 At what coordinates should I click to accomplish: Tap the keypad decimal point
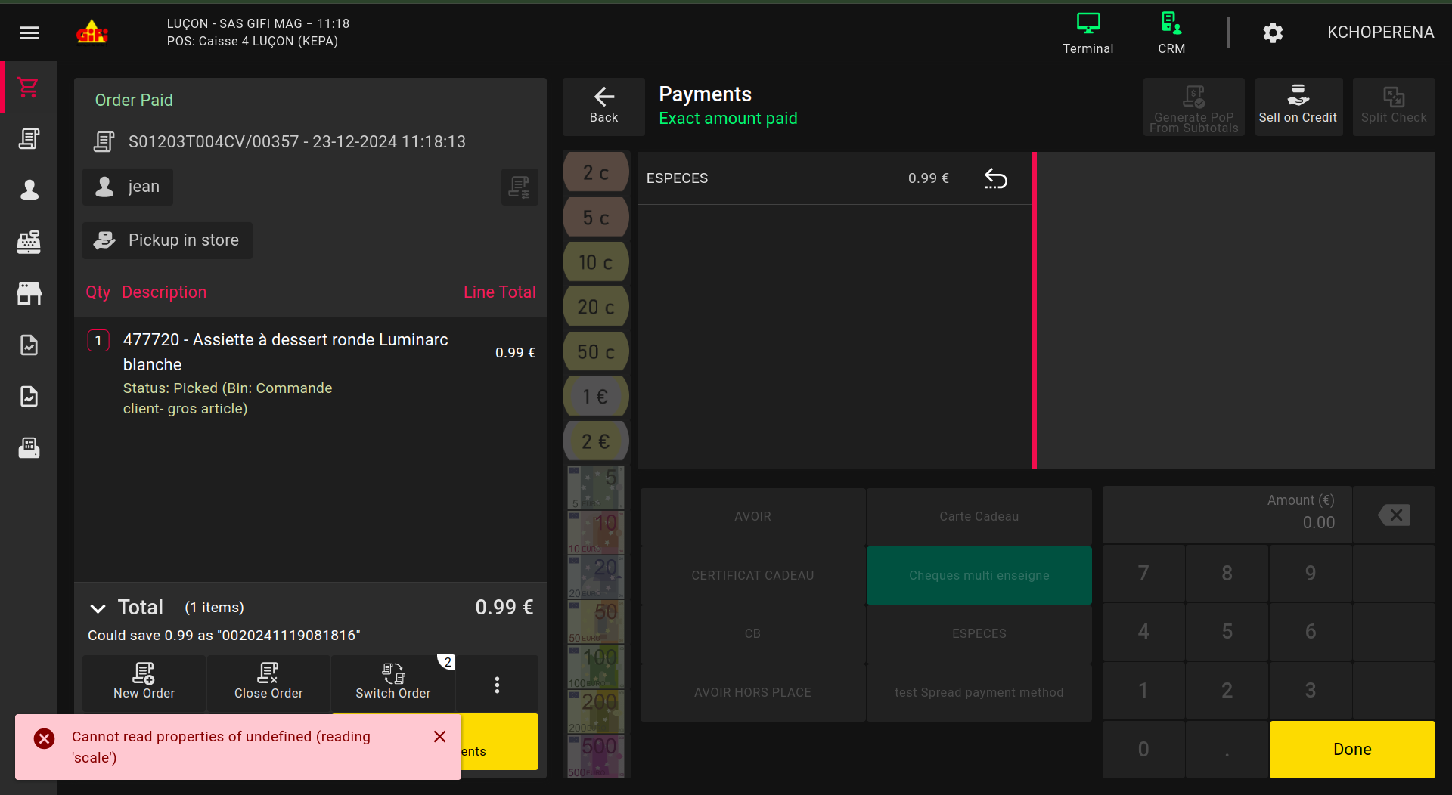pyautogui.click(x=1227, y=749)
